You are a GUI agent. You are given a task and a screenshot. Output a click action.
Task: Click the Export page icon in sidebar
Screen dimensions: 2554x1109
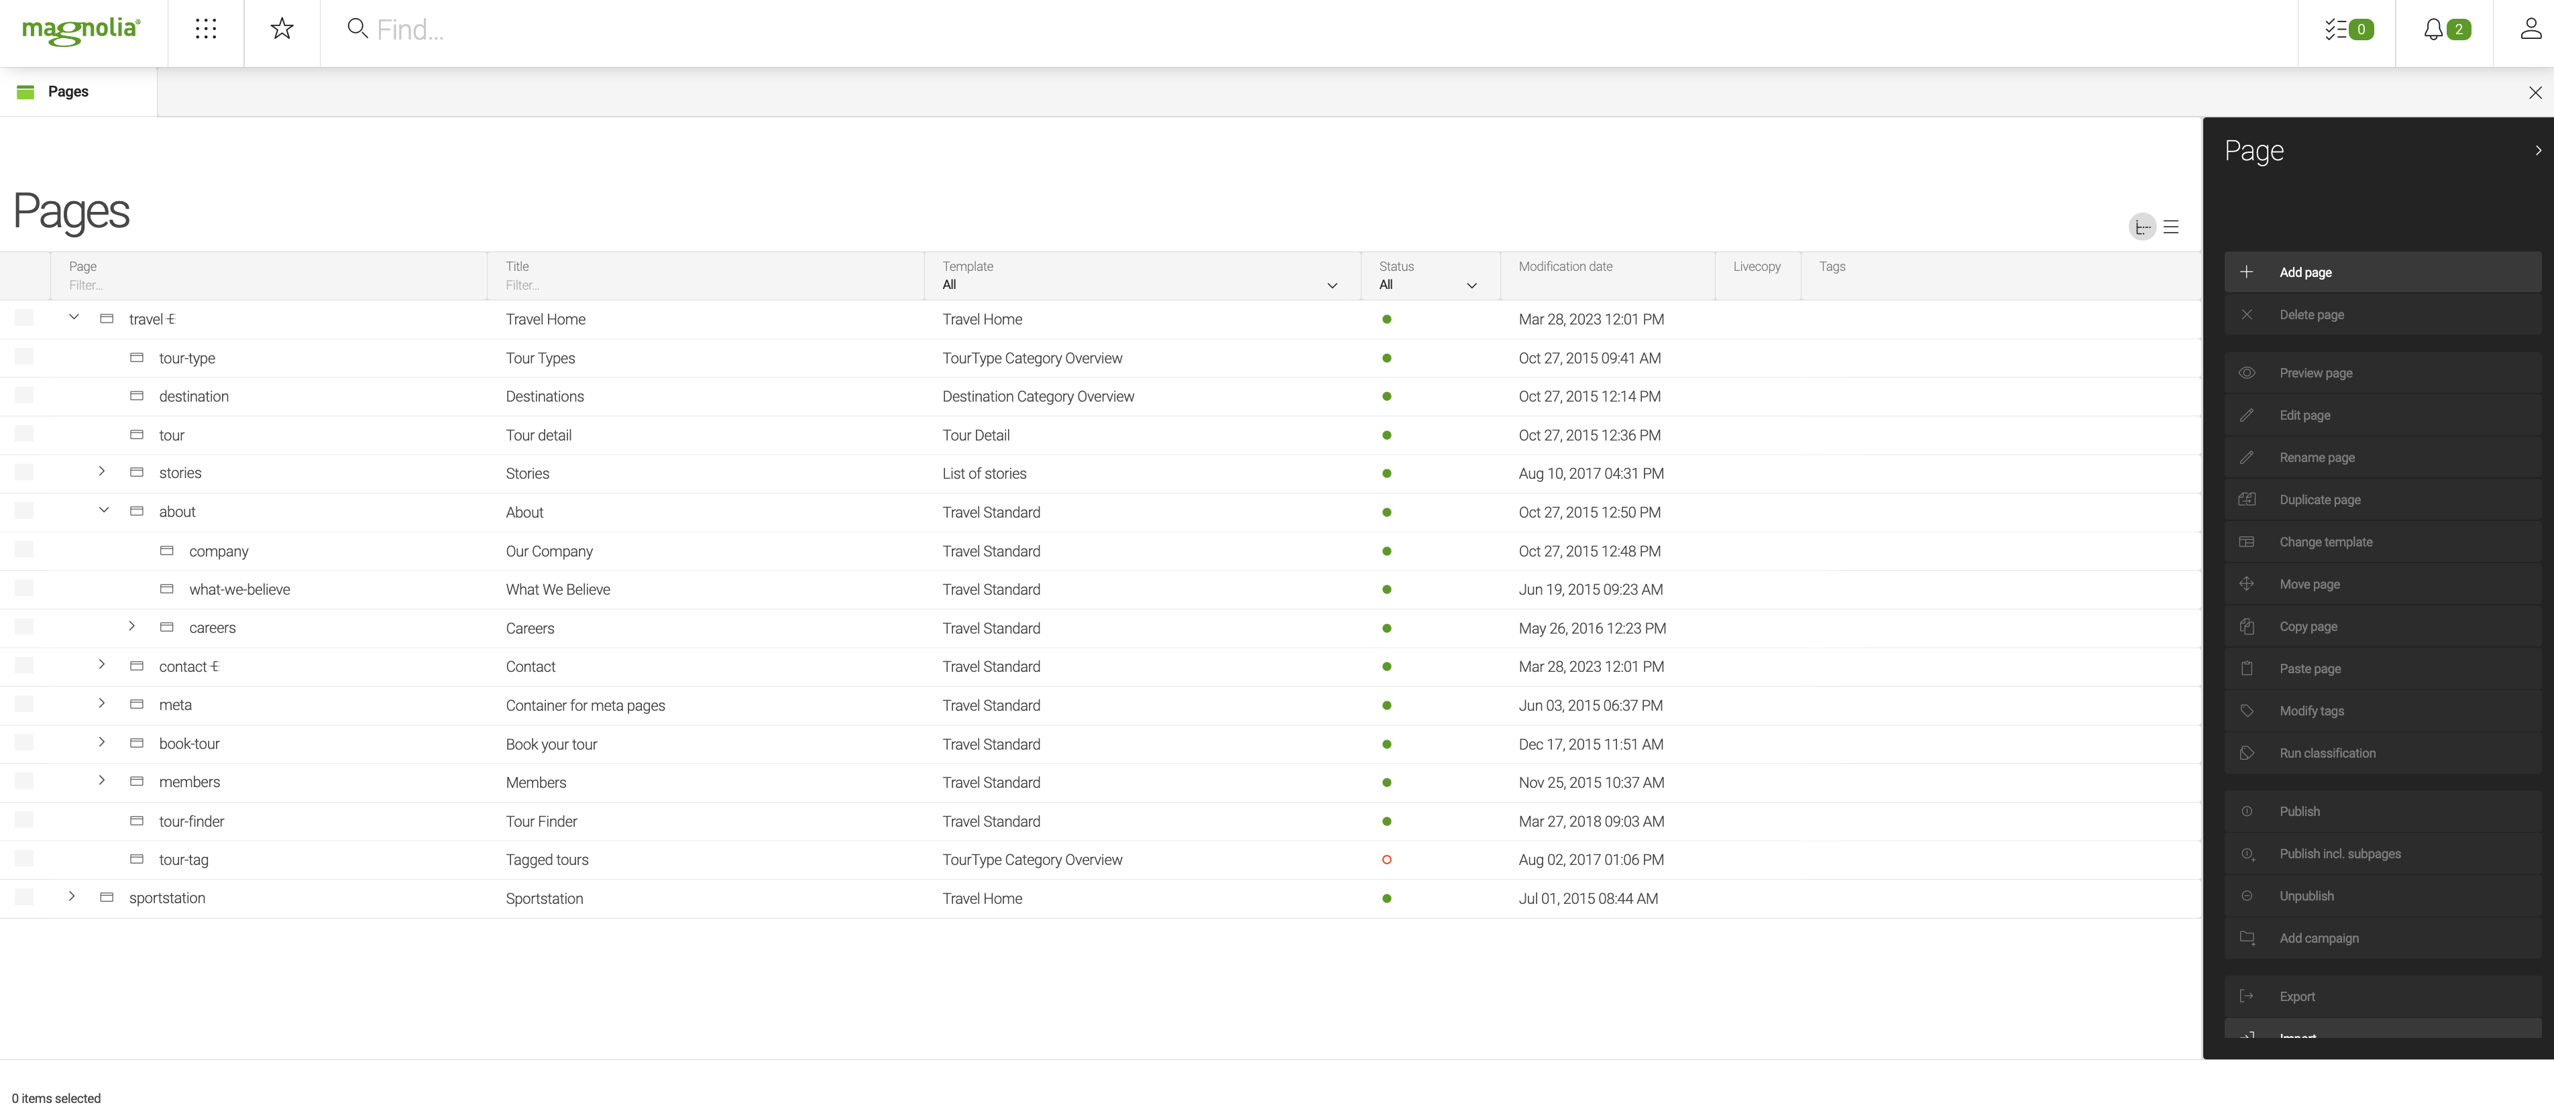coord(2246,995)
